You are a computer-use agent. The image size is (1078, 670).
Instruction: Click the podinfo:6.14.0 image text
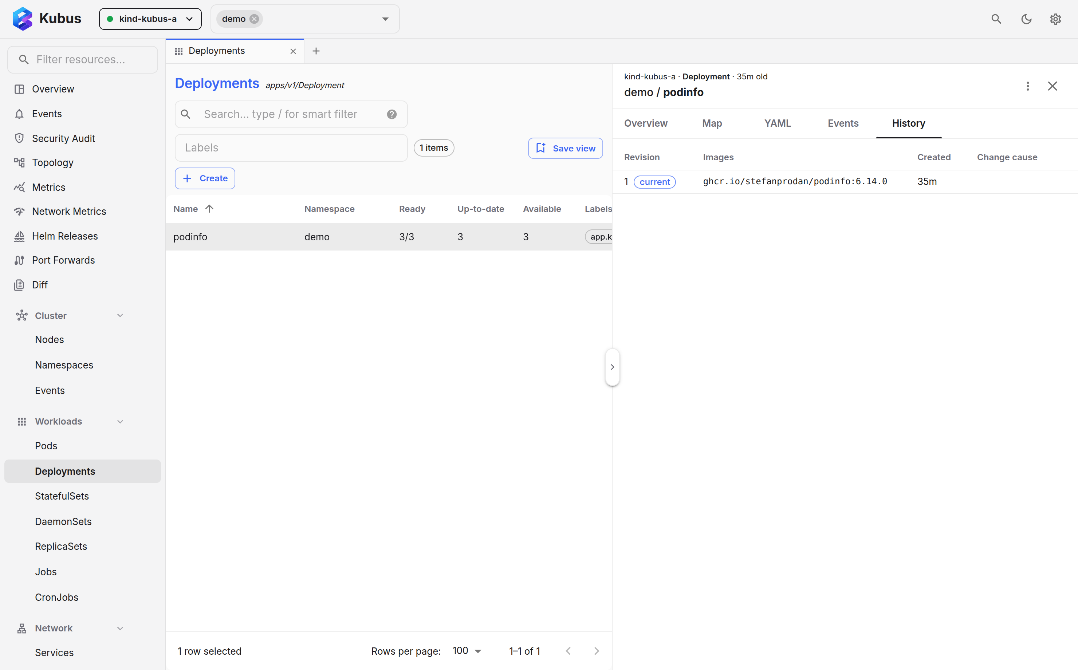coord(795,181)
